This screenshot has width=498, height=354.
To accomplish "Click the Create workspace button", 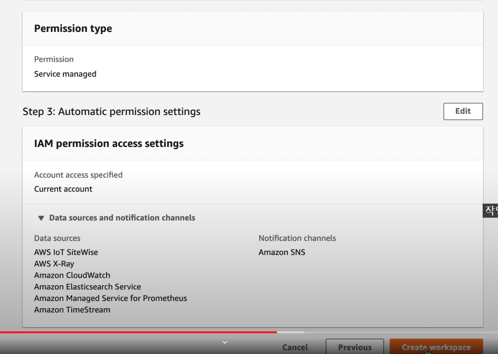I will pyautogui.click(x=436, y=347).
